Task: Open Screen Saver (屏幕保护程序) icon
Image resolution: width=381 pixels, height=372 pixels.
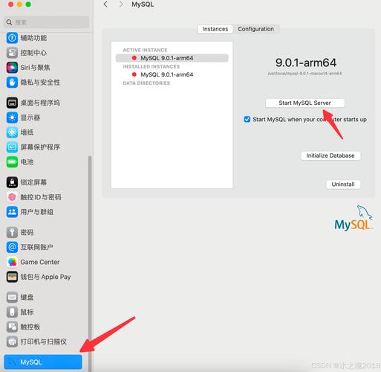Action: point(12,147)
